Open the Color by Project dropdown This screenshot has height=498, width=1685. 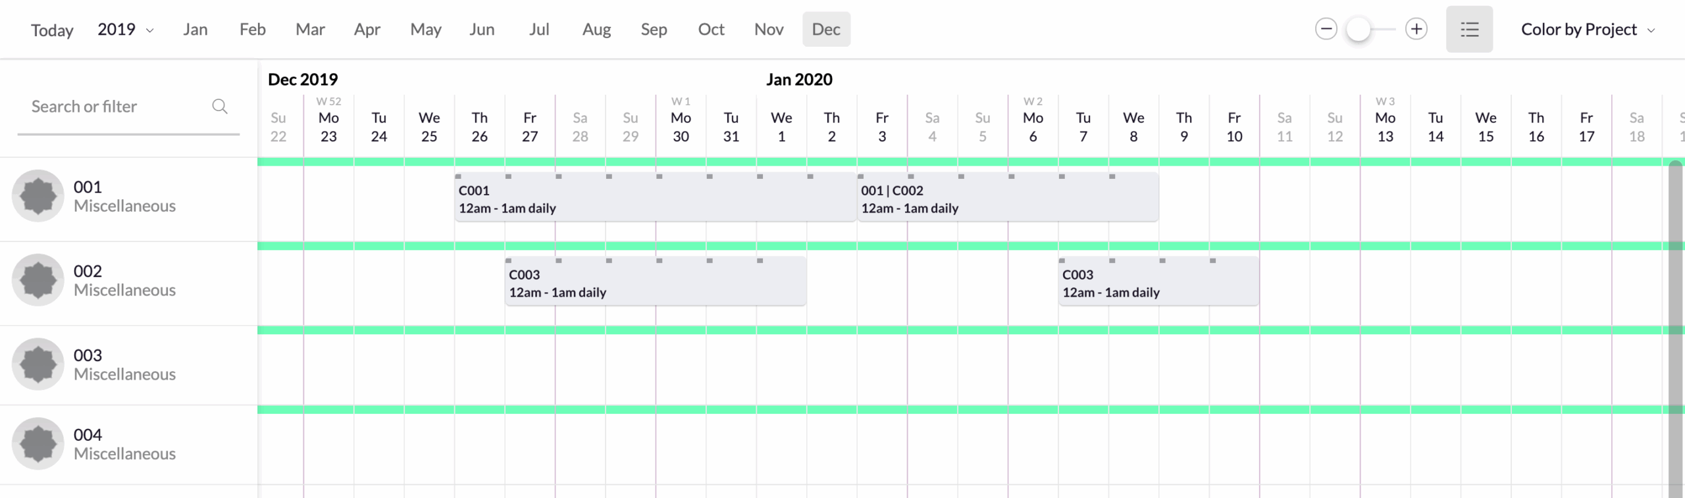1587,29
